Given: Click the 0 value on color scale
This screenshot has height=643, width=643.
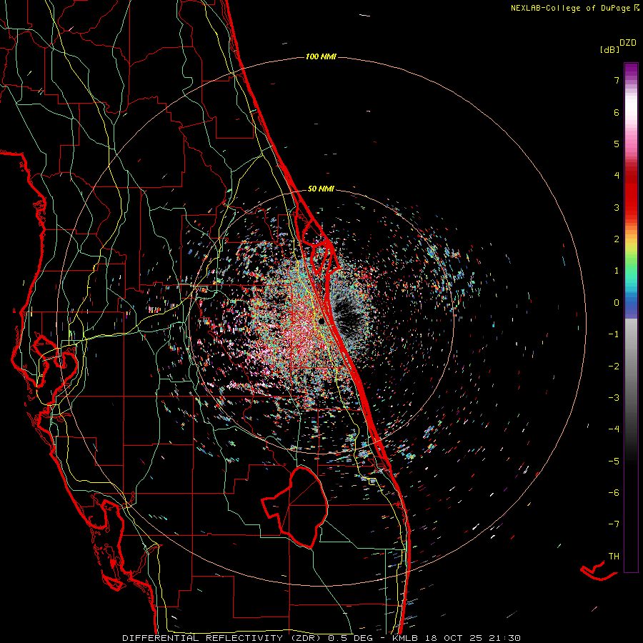Looking at the screenshot, I should (617, 303).
